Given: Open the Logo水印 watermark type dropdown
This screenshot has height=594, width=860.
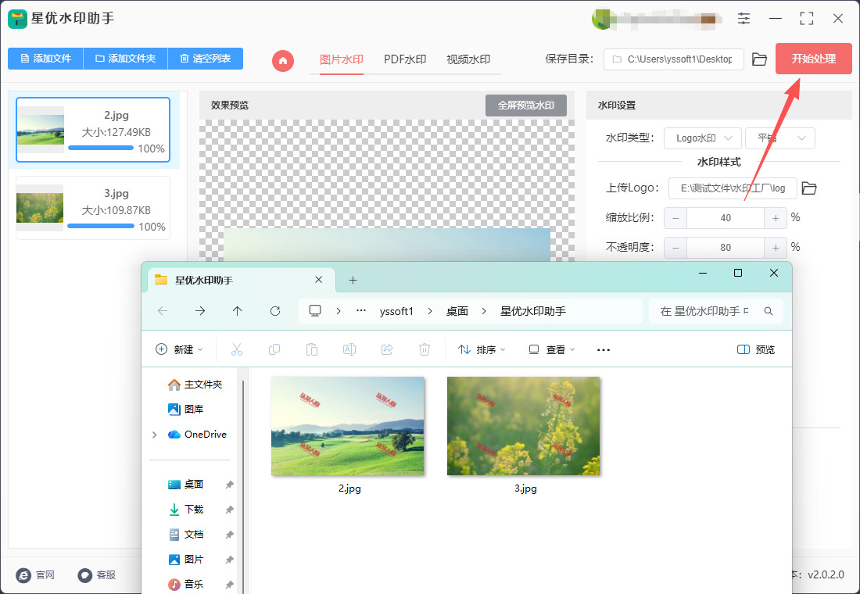Looking at the screenshot, I should click(x=702, y=138).
